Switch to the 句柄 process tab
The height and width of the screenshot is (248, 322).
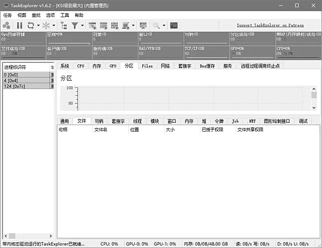[x=99, y=121]
